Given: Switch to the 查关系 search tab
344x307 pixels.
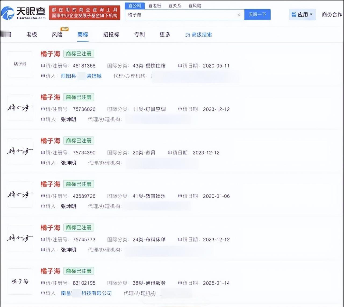Looking at the screenshot, I should pyautogui.click(x=175, y=6).
